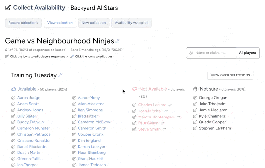
Task: Open Jake Trbojevic player link
Action: [x=212, y=104]
